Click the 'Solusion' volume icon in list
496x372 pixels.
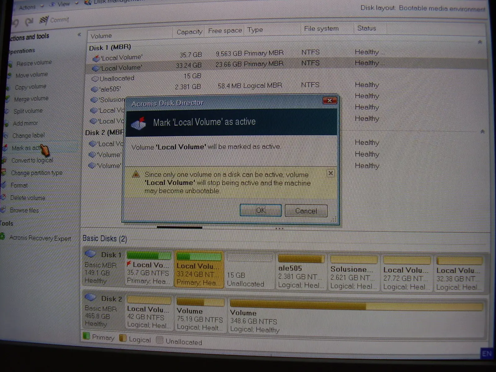coord(94,100)
